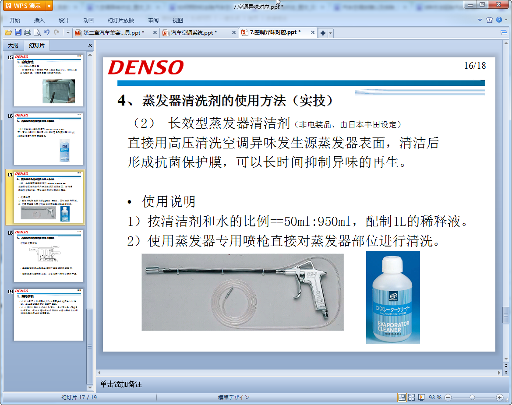Start slideshow from status bar icon
This screenshot has height=405, width=512.
(x=421, y=397)
